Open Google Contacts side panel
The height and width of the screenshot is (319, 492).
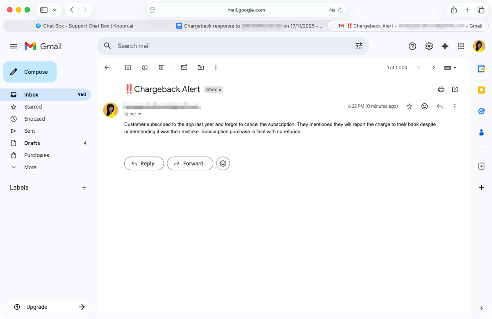(481, 132)
